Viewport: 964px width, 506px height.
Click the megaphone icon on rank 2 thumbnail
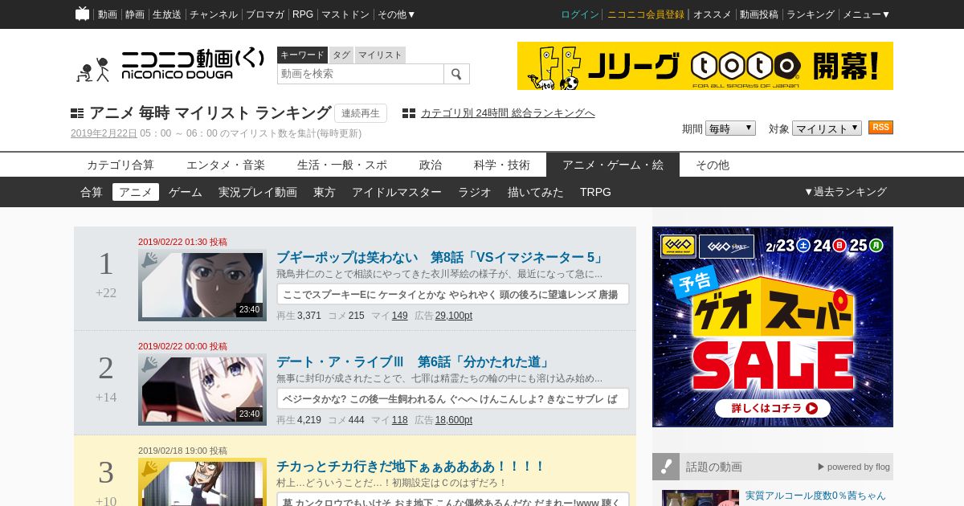pos(150,365)
